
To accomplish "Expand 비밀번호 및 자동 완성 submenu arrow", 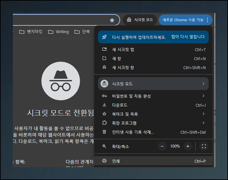I will [x=204, y=96].
